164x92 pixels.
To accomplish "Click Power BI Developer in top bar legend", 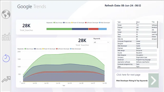I will [x=78, y=23].
